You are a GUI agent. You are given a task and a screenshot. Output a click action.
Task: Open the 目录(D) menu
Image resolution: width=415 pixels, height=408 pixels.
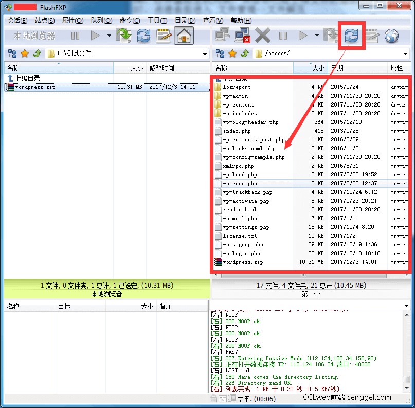click(185, 21)
